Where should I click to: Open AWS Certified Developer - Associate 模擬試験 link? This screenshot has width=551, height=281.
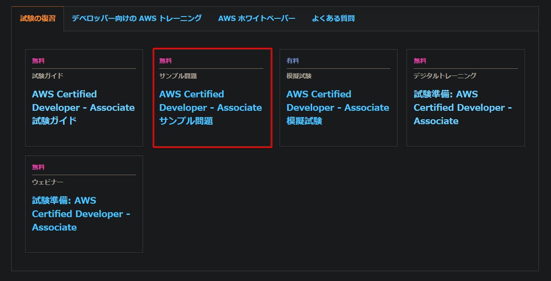pyautogui.click(x=338, y=107)
